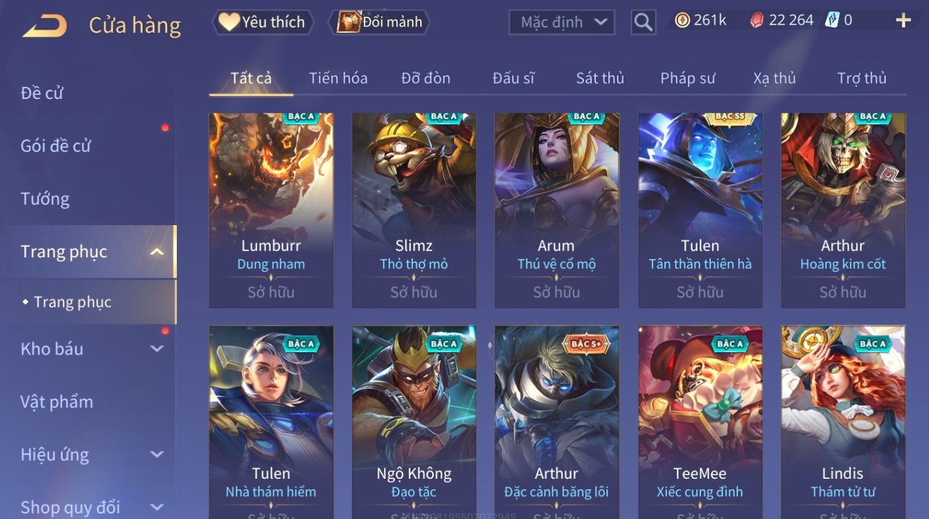Open Gói đề cử in the sidebar

tap(56, 146)
